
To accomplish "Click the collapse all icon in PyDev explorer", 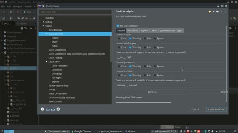I will tap(22, 28).
